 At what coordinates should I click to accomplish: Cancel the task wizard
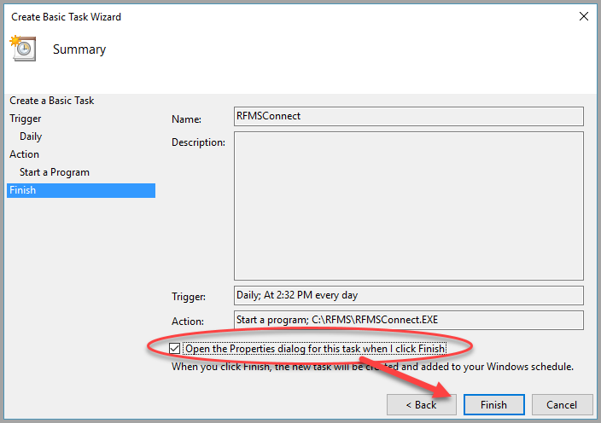tap(562, 404)
